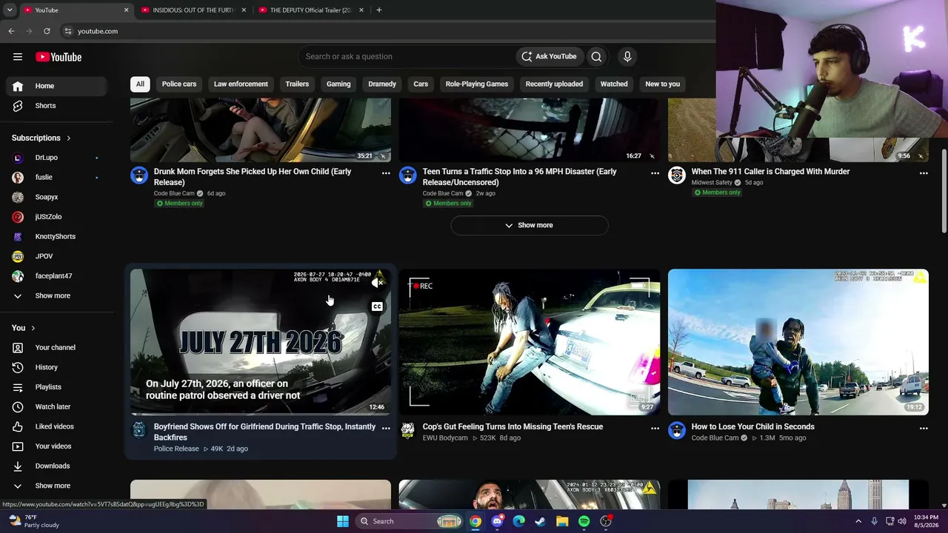Play the How to Lose Your Child thumbnail
Screen dimensions: 948x533
click(x=798, y=342)
